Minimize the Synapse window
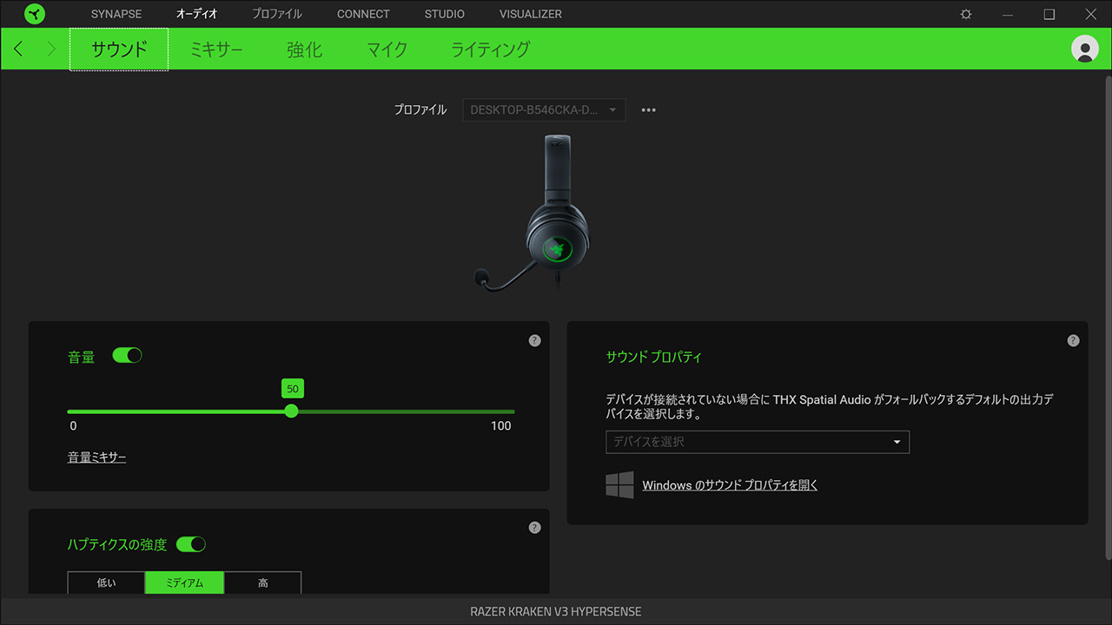Screen dimensions: 1112x625 click(x=1008, y=14)
